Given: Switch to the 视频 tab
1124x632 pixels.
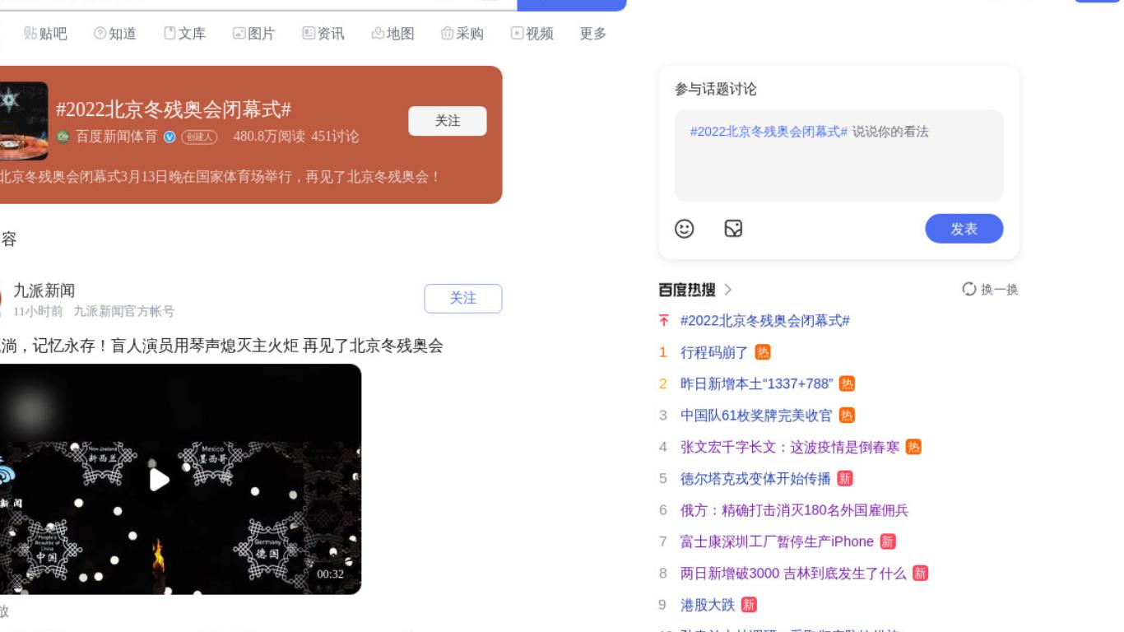Looking at the screenshot, I should (x=532, y=34).
